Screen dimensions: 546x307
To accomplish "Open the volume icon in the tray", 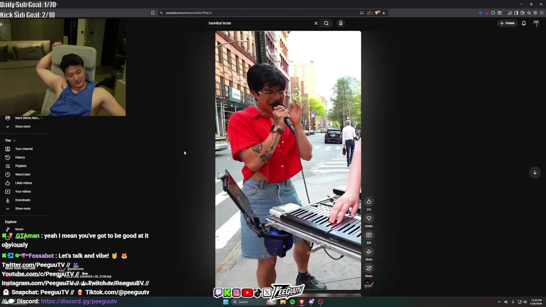I will click(525, 302).
